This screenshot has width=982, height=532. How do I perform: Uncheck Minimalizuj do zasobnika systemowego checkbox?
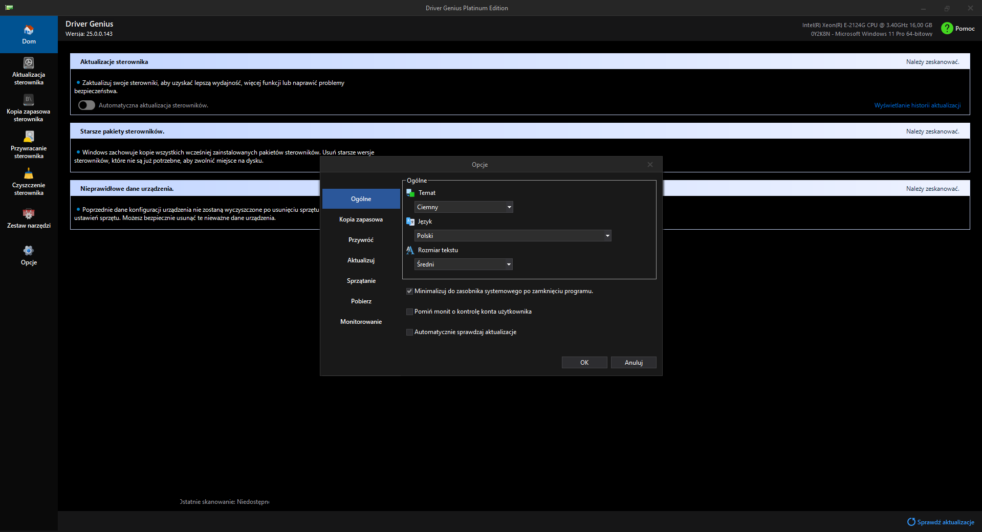[x=409, y=291]
